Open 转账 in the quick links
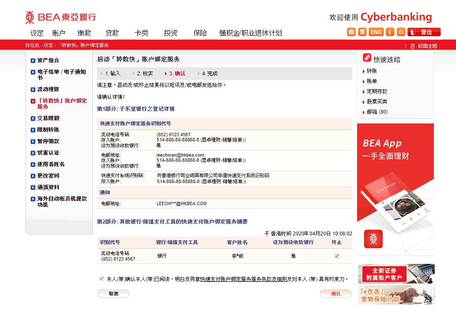Image resolution: width=456 pixels, height=315 pixels. [x=372, y=71]
